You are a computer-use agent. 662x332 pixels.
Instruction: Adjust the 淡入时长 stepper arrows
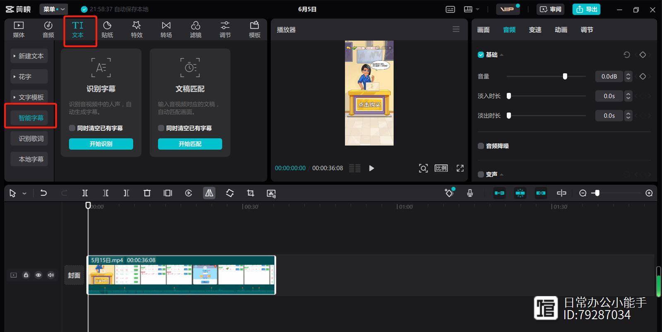coord(628,96)
